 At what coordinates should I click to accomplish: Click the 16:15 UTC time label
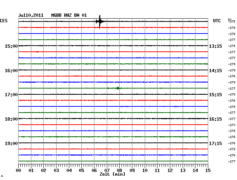coord(215,119)
